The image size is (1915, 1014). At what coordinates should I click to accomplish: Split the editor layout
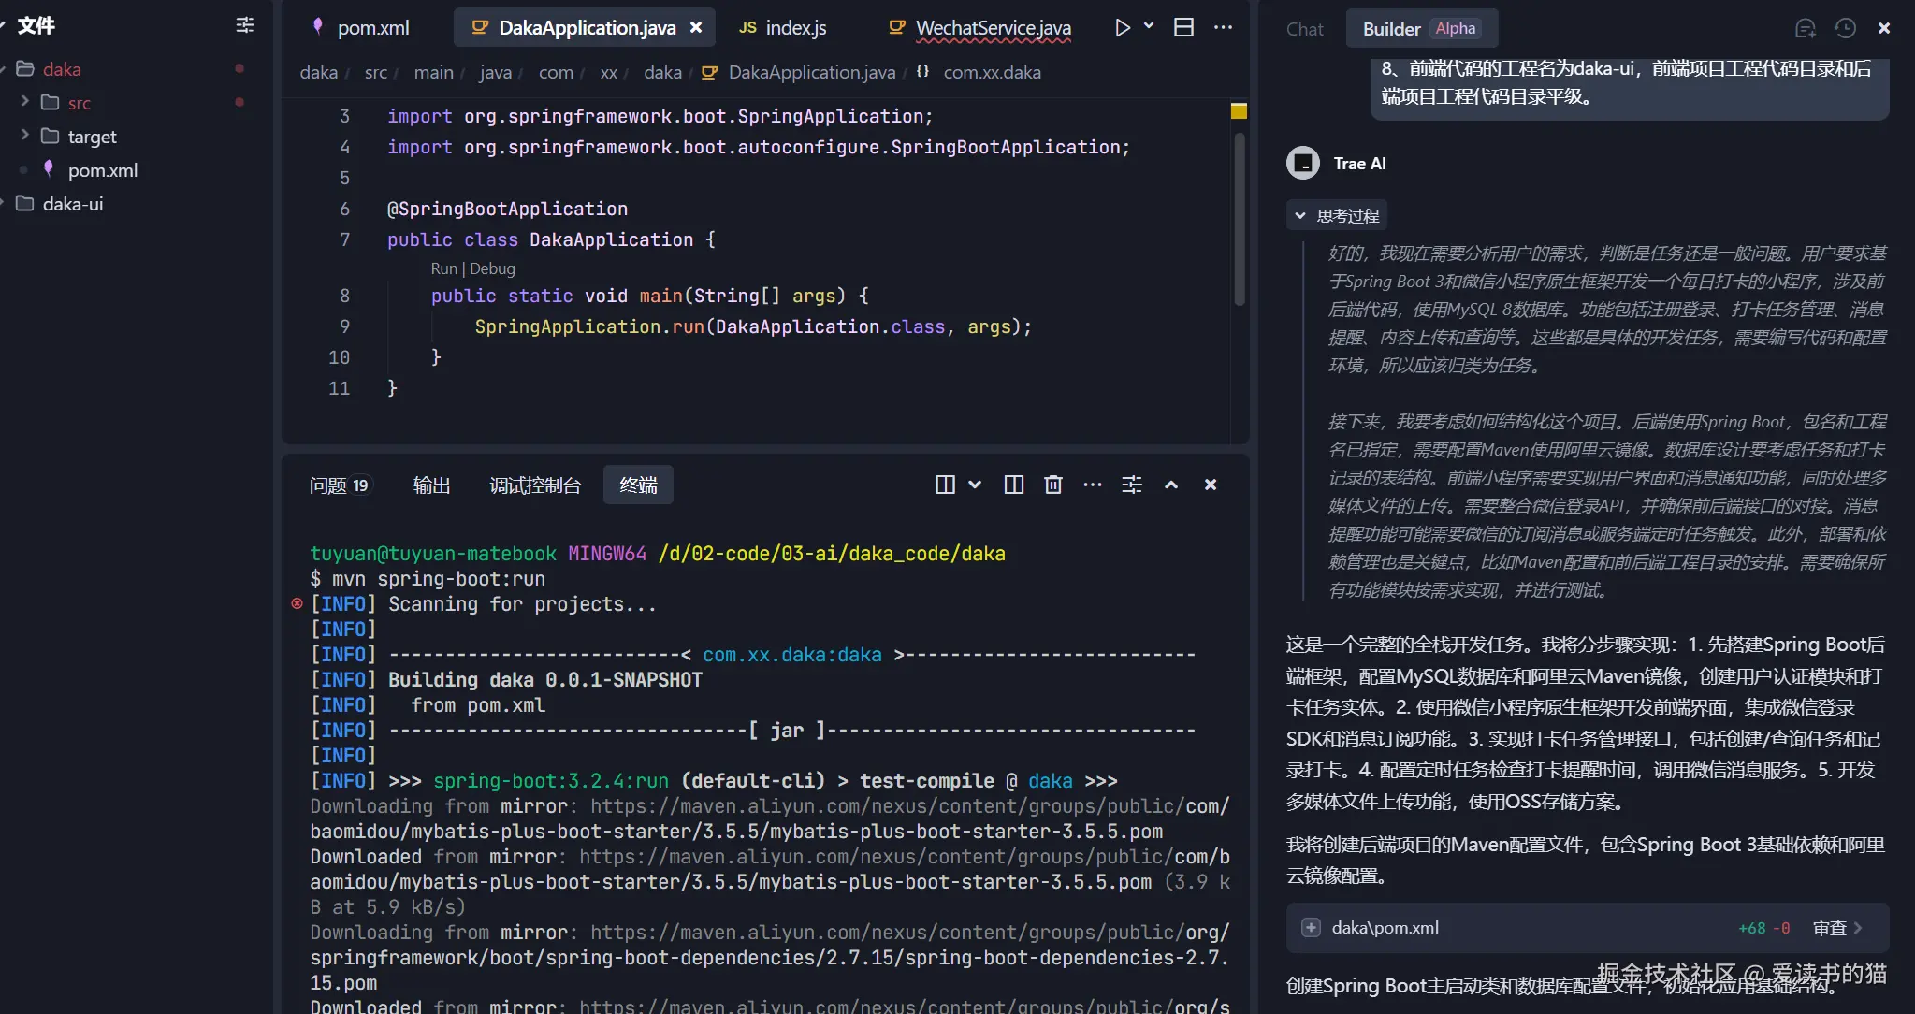pyautogui.click(x=1183, y=28)
